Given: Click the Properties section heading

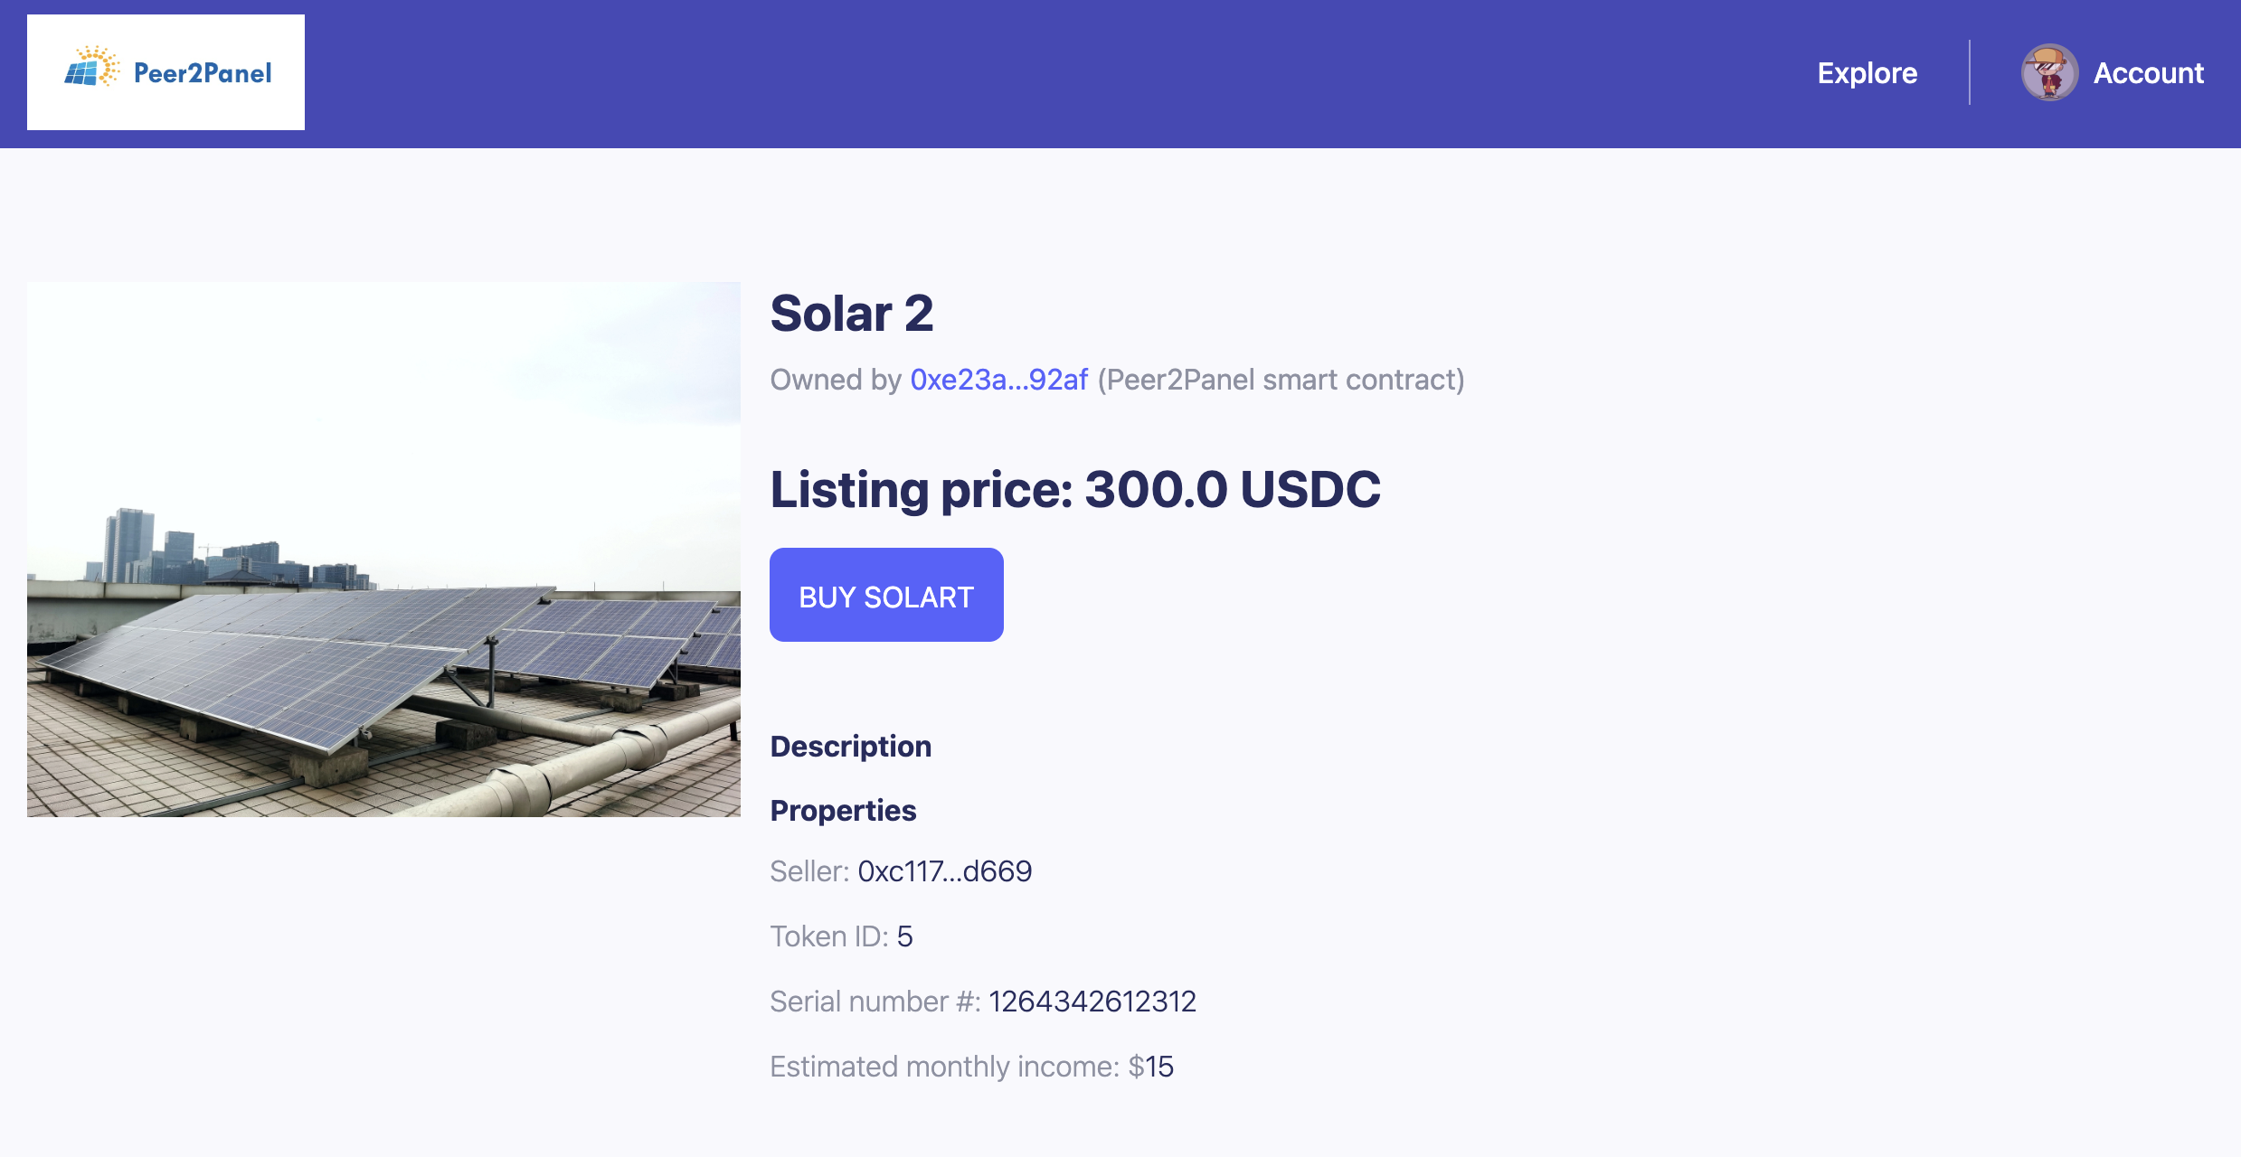Looking at the screenshot, I should click(843, 811).
